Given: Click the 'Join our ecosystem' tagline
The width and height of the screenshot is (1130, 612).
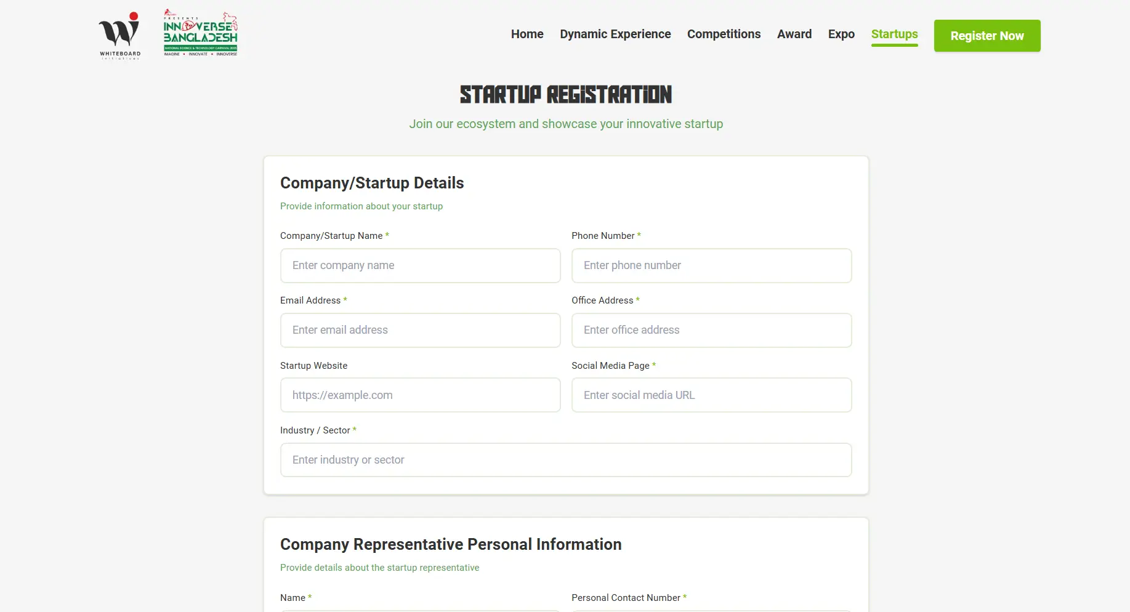Looking at the screenshot, I should pyautogui.click(x=565, y=124).
